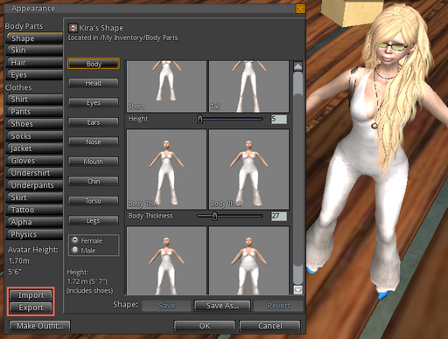Image resolution: width=448 pixels, height=339 pixels.
Task: Select the Male radio button
Action: (75, 250)
